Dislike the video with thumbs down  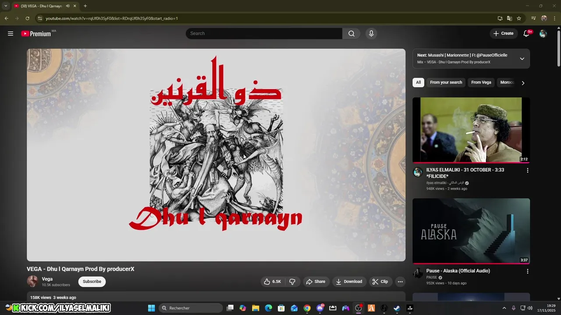(292, 282)
